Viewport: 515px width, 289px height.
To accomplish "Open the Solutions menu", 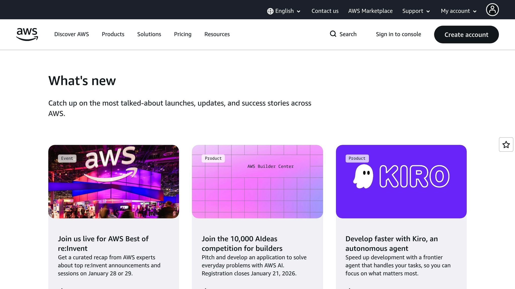I will pos(149,34).
